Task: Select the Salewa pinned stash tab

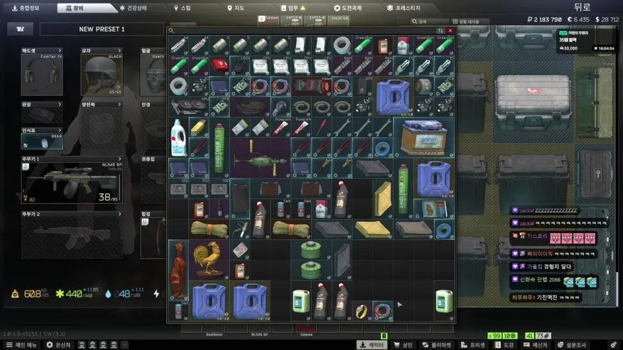Action: point(269,20)
